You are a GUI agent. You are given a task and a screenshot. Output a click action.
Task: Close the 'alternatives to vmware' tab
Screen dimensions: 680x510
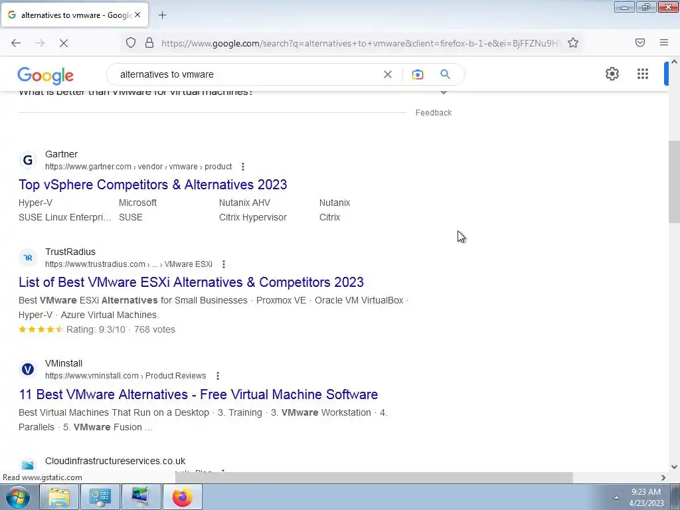point(137,15)
